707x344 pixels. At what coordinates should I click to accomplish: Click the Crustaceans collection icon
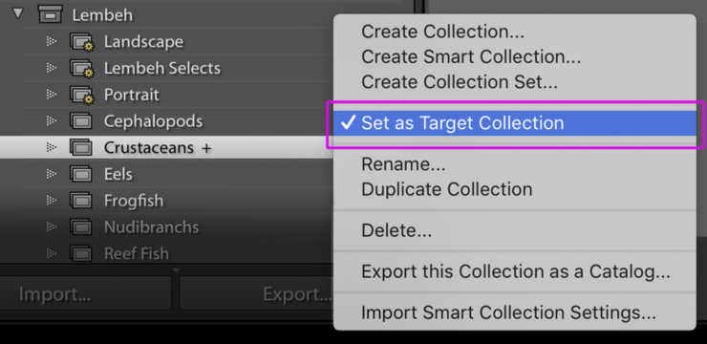pos(81,148)
